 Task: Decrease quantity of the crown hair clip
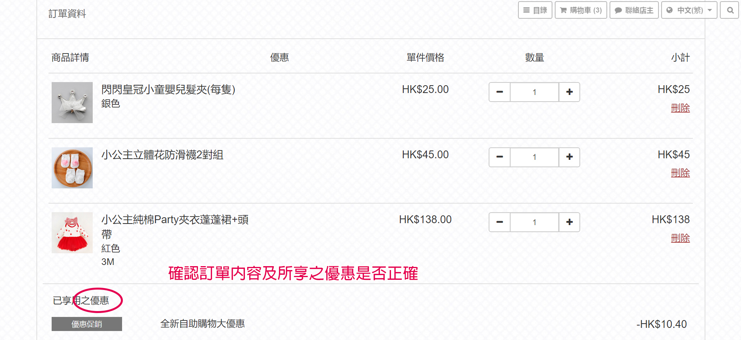[x=500, y=92]
